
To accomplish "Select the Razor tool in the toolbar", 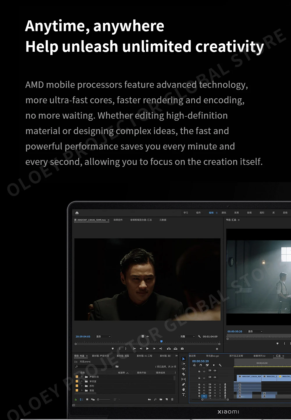I will [x=184, y=373].
